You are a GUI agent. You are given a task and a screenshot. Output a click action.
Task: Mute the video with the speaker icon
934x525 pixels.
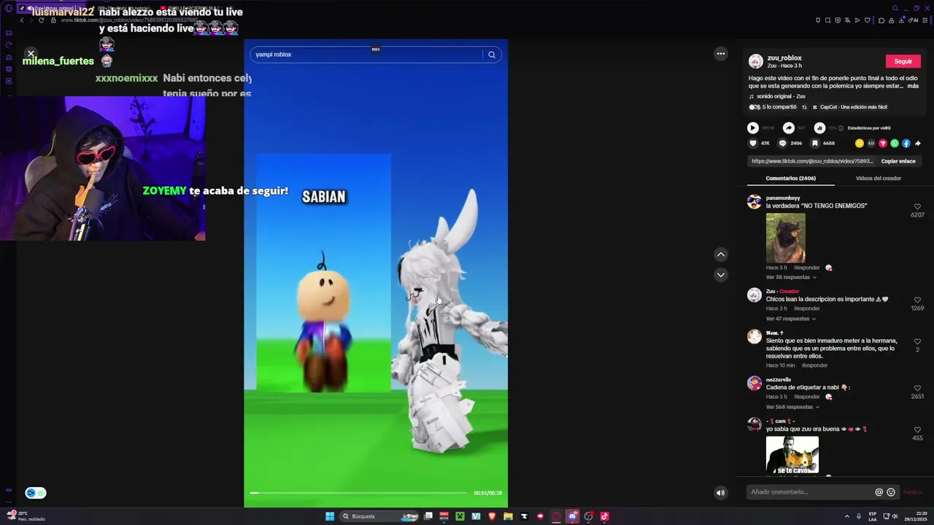tap(720, 493)
